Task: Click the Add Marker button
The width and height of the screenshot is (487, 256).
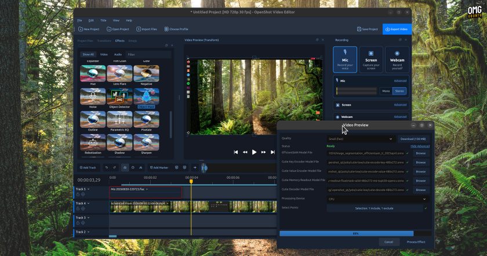Action: (159, 168)
